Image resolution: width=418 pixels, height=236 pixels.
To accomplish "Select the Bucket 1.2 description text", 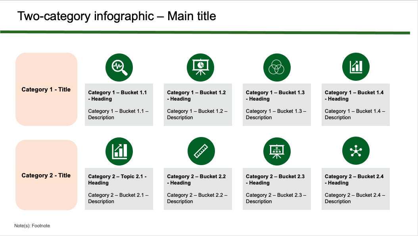I will point(197,114).
